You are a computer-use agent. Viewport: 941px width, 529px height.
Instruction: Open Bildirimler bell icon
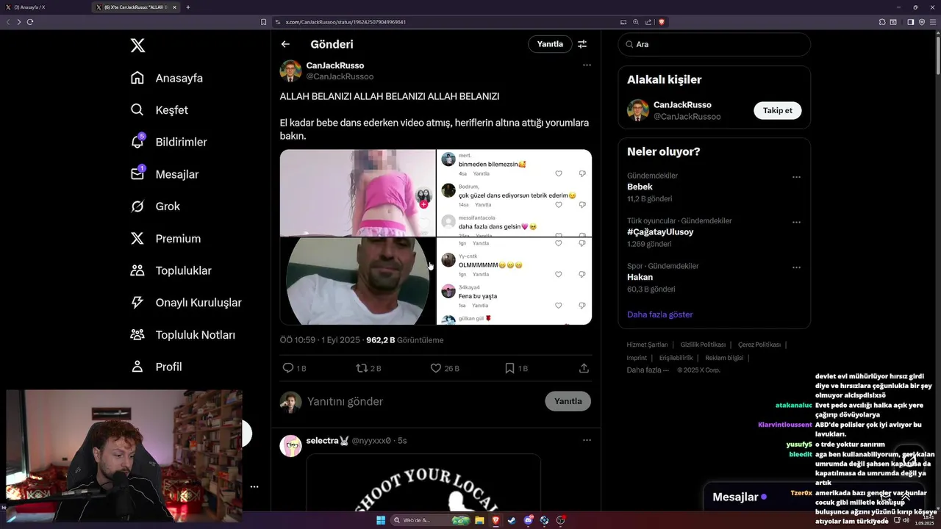tap(137, 142)
